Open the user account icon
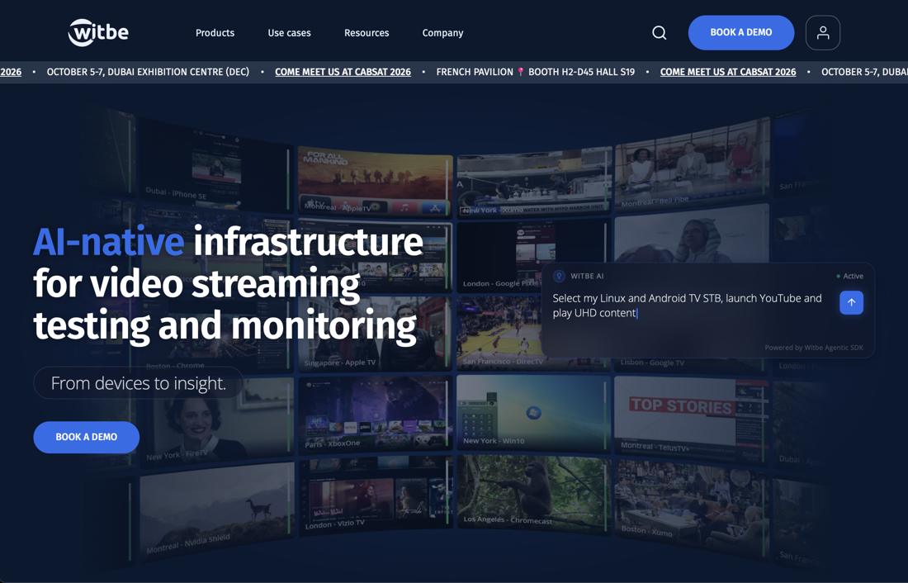908x583 pixels. pyautogui.click(x=822, y=32)
